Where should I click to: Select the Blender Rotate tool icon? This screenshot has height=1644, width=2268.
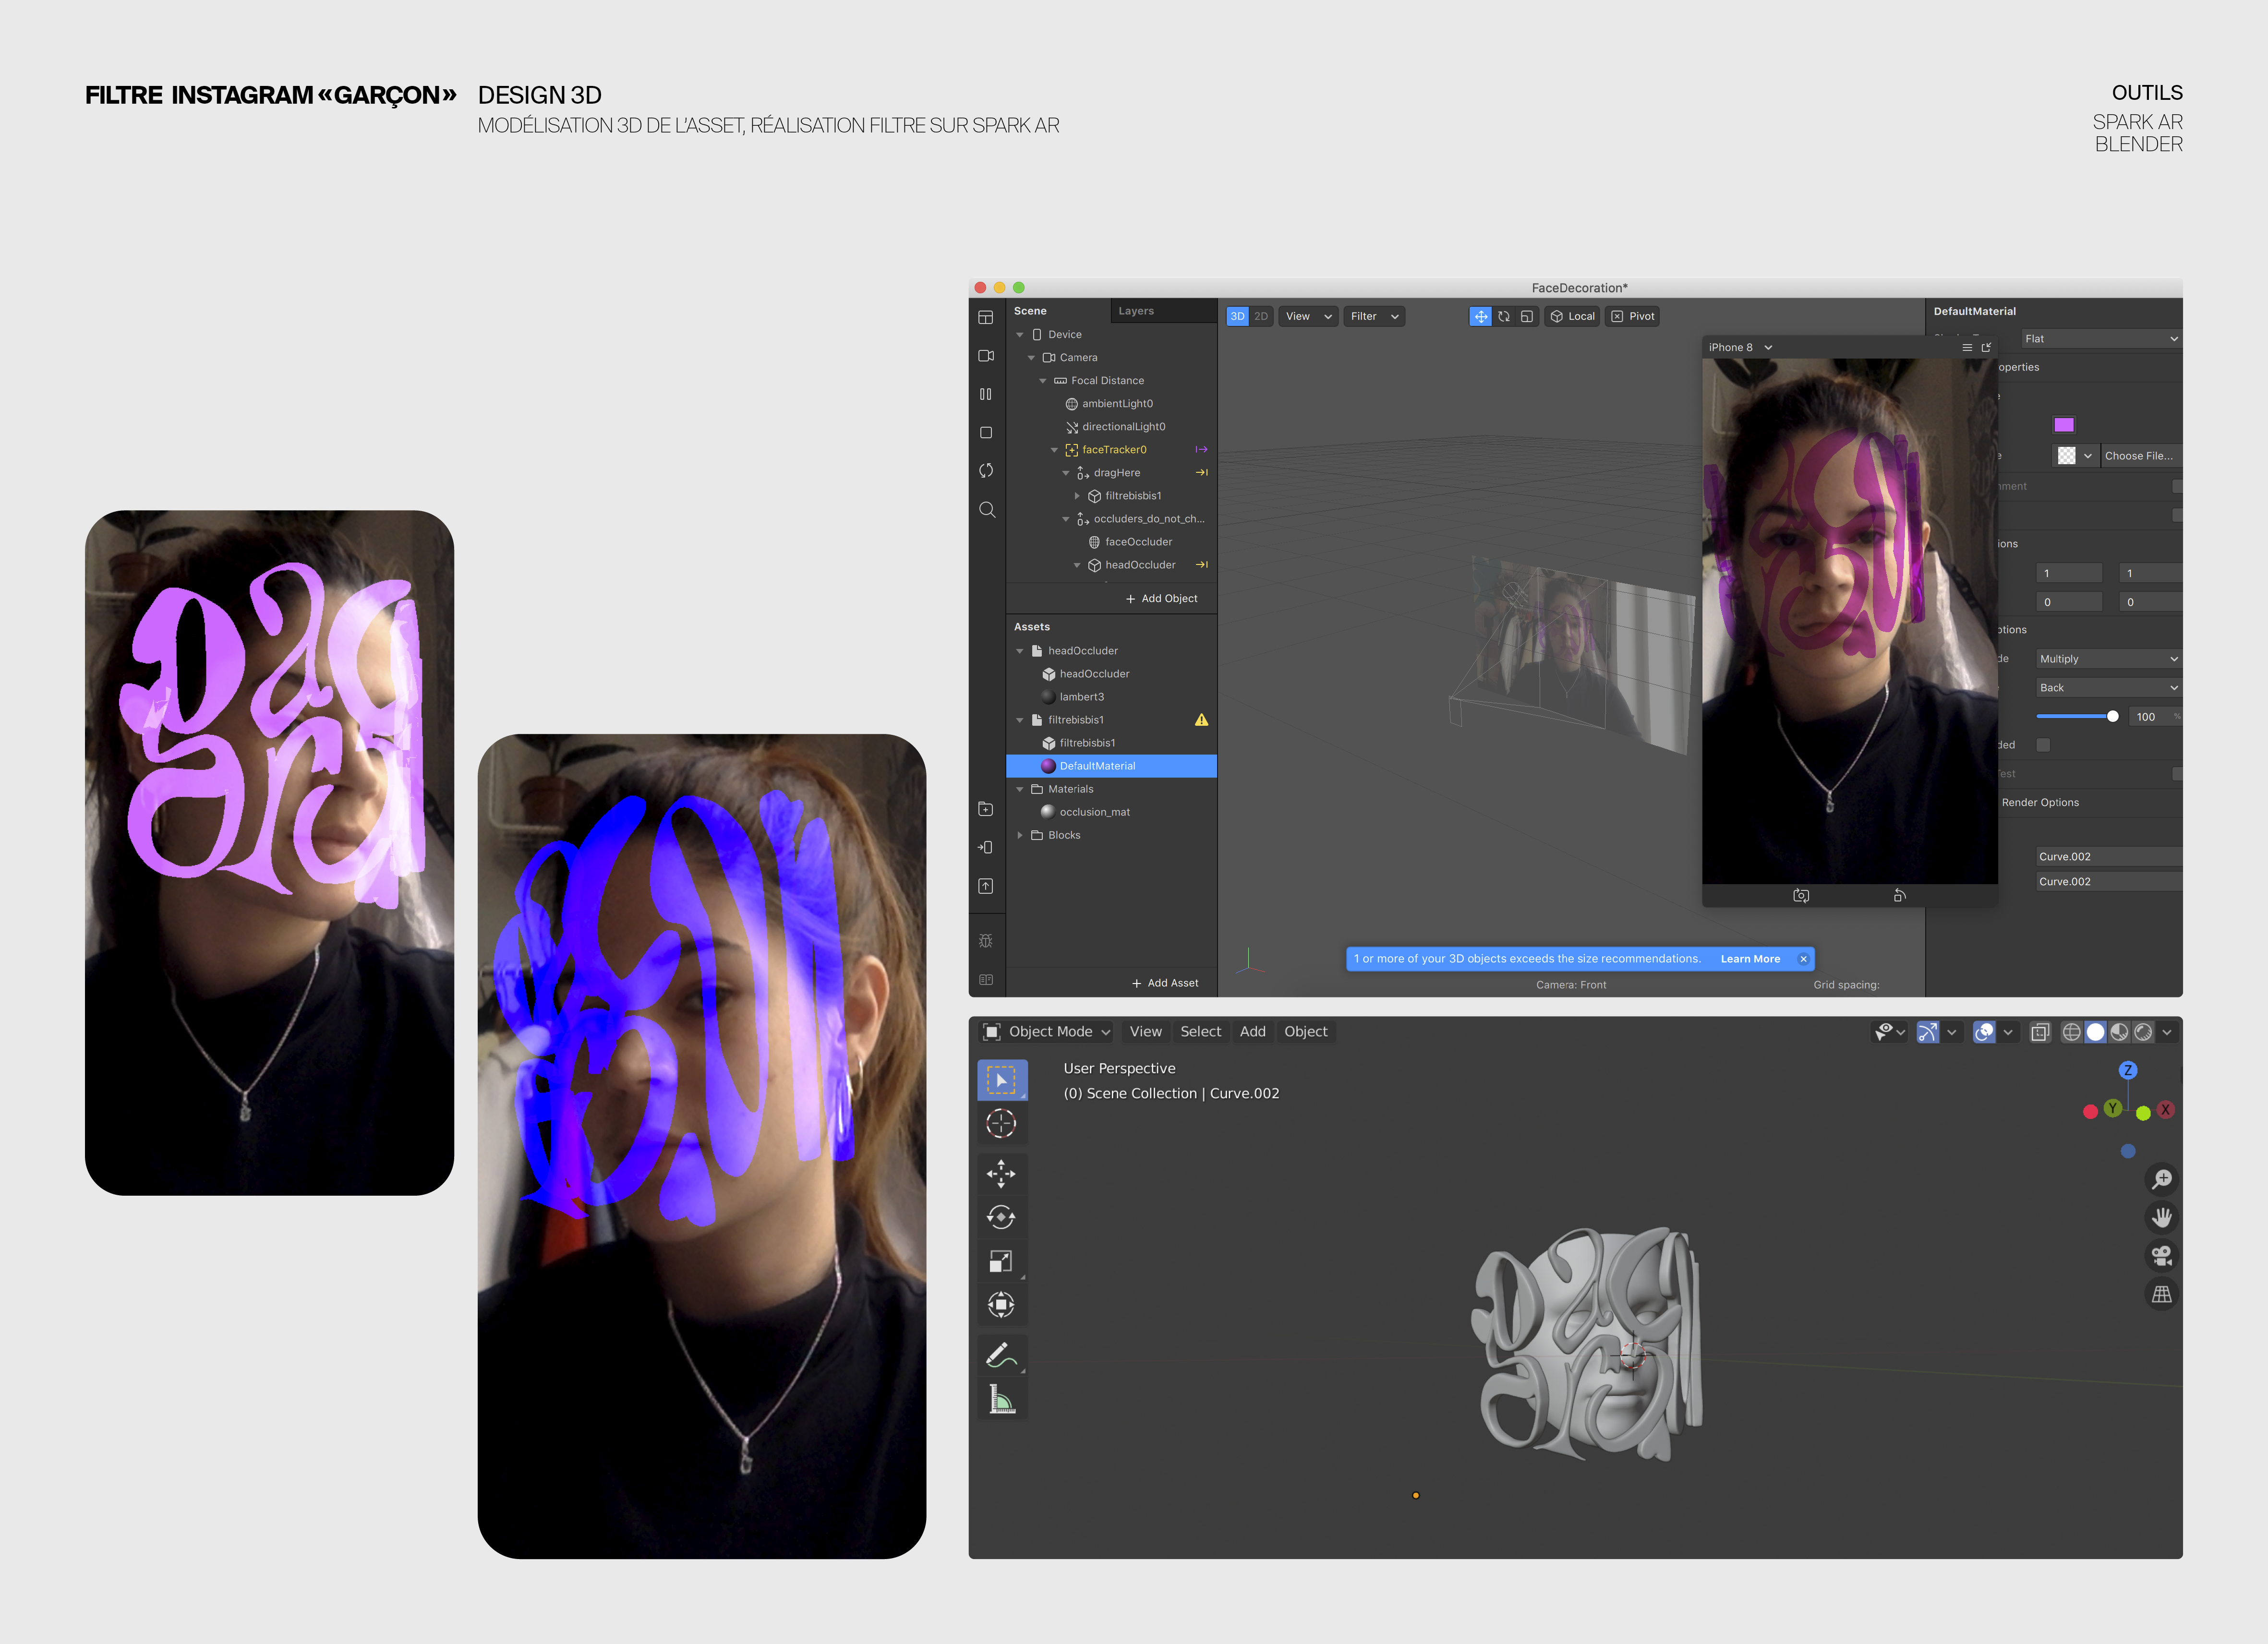pyautogui.click(x=1000, y=1217)
